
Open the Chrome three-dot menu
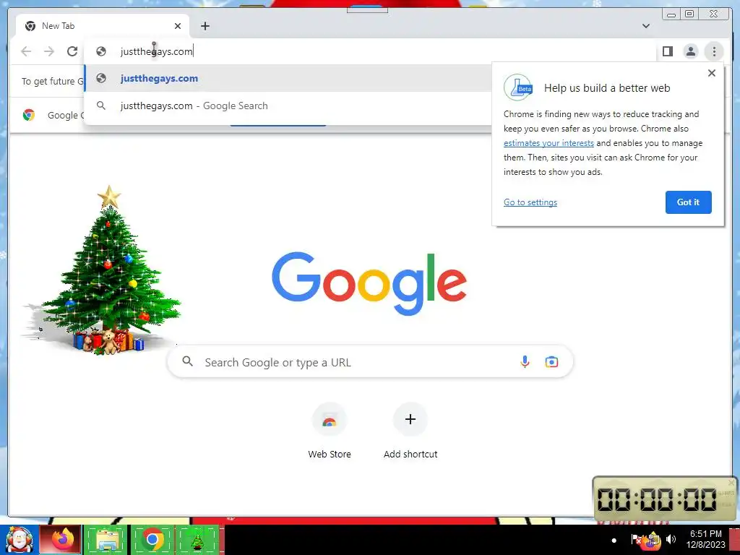tap(714, 51)
